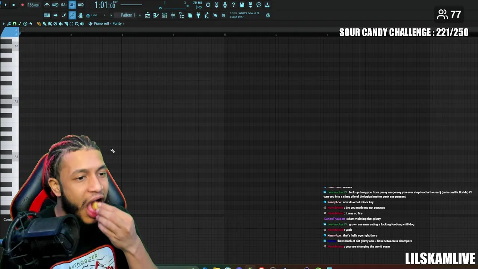Click the song position slider

click(131, 5)
